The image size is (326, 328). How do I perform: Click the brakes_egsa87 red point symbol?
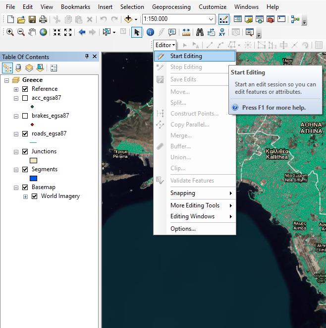tap(32, 125)
